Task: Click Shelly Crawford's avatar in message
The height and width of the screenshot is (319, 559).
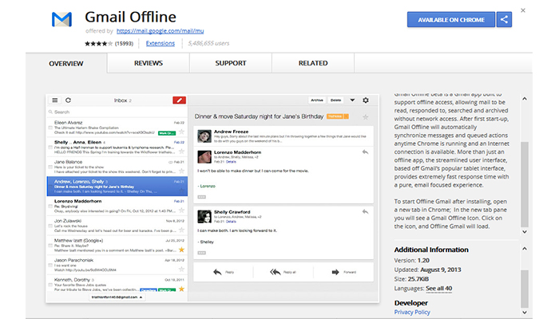Action: click(x=204, y=216)
